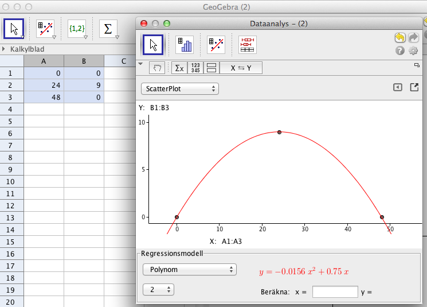Screen dimensions: 427x307
Task: Click the Kalkylblad panel title
Action: [28, 49]
